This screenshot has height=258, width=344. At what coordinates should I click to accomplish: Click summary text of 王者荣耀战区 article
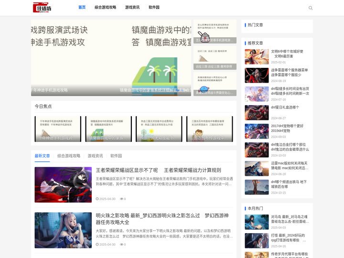164,182
